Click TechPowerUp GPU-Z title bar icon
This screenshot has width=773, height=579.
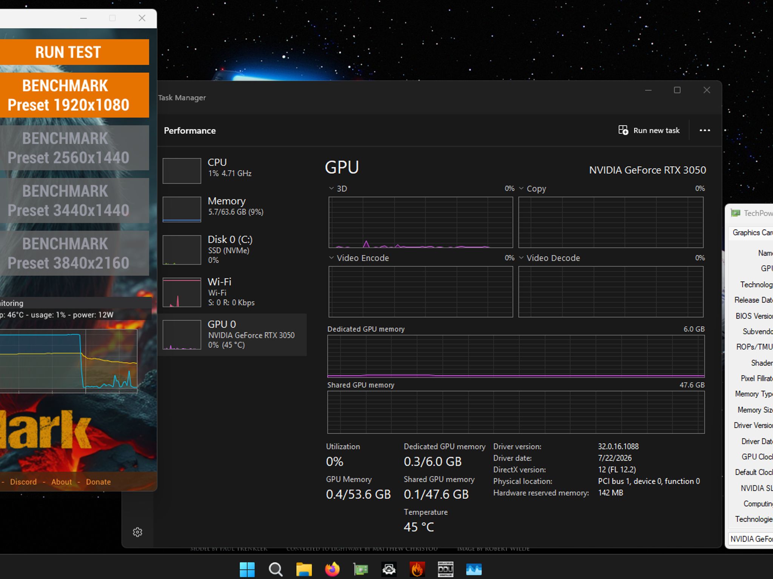pos(735,213)
